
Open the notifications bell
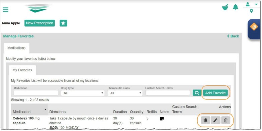pos(235,7)
